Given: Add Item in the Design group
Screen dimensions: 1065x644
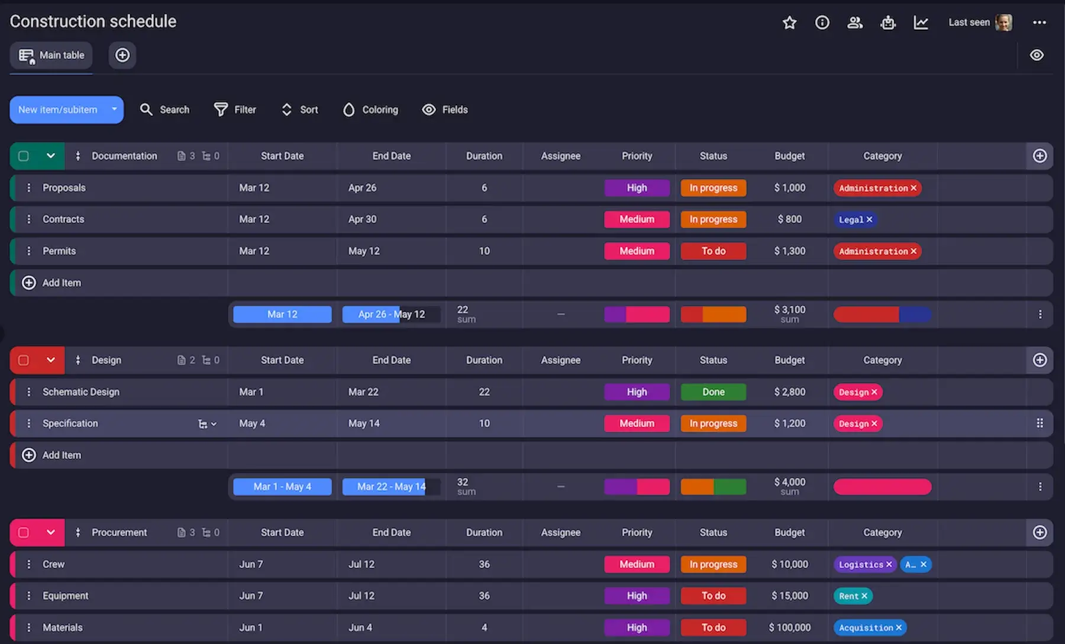Looking at the screenshot, I should pos(51,455).
